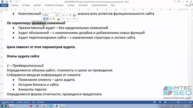Change language via РУССКИЙ status indicator

click(40, 102)
